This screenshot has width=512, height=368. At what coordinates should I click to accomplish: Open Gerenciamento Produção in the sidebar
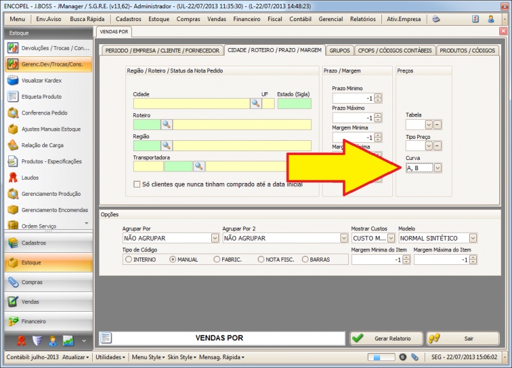51,193
